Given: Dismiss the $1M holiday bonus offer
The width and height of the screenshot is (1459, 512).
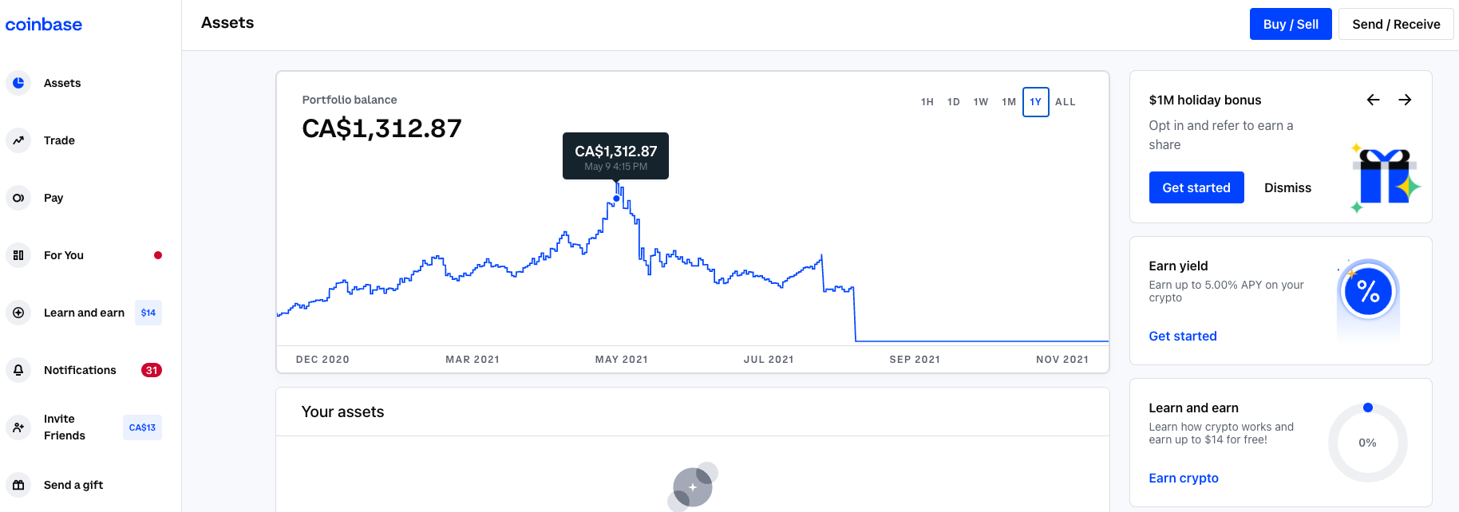Looking at the screenshot, I should tap(1287, 187).
